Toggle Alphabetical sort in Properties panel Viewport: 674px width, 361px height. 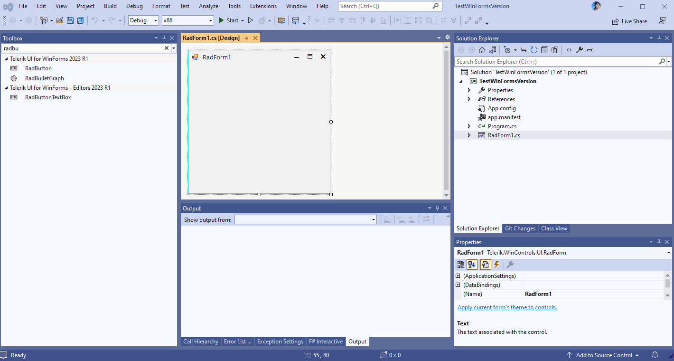pos(472,265)
